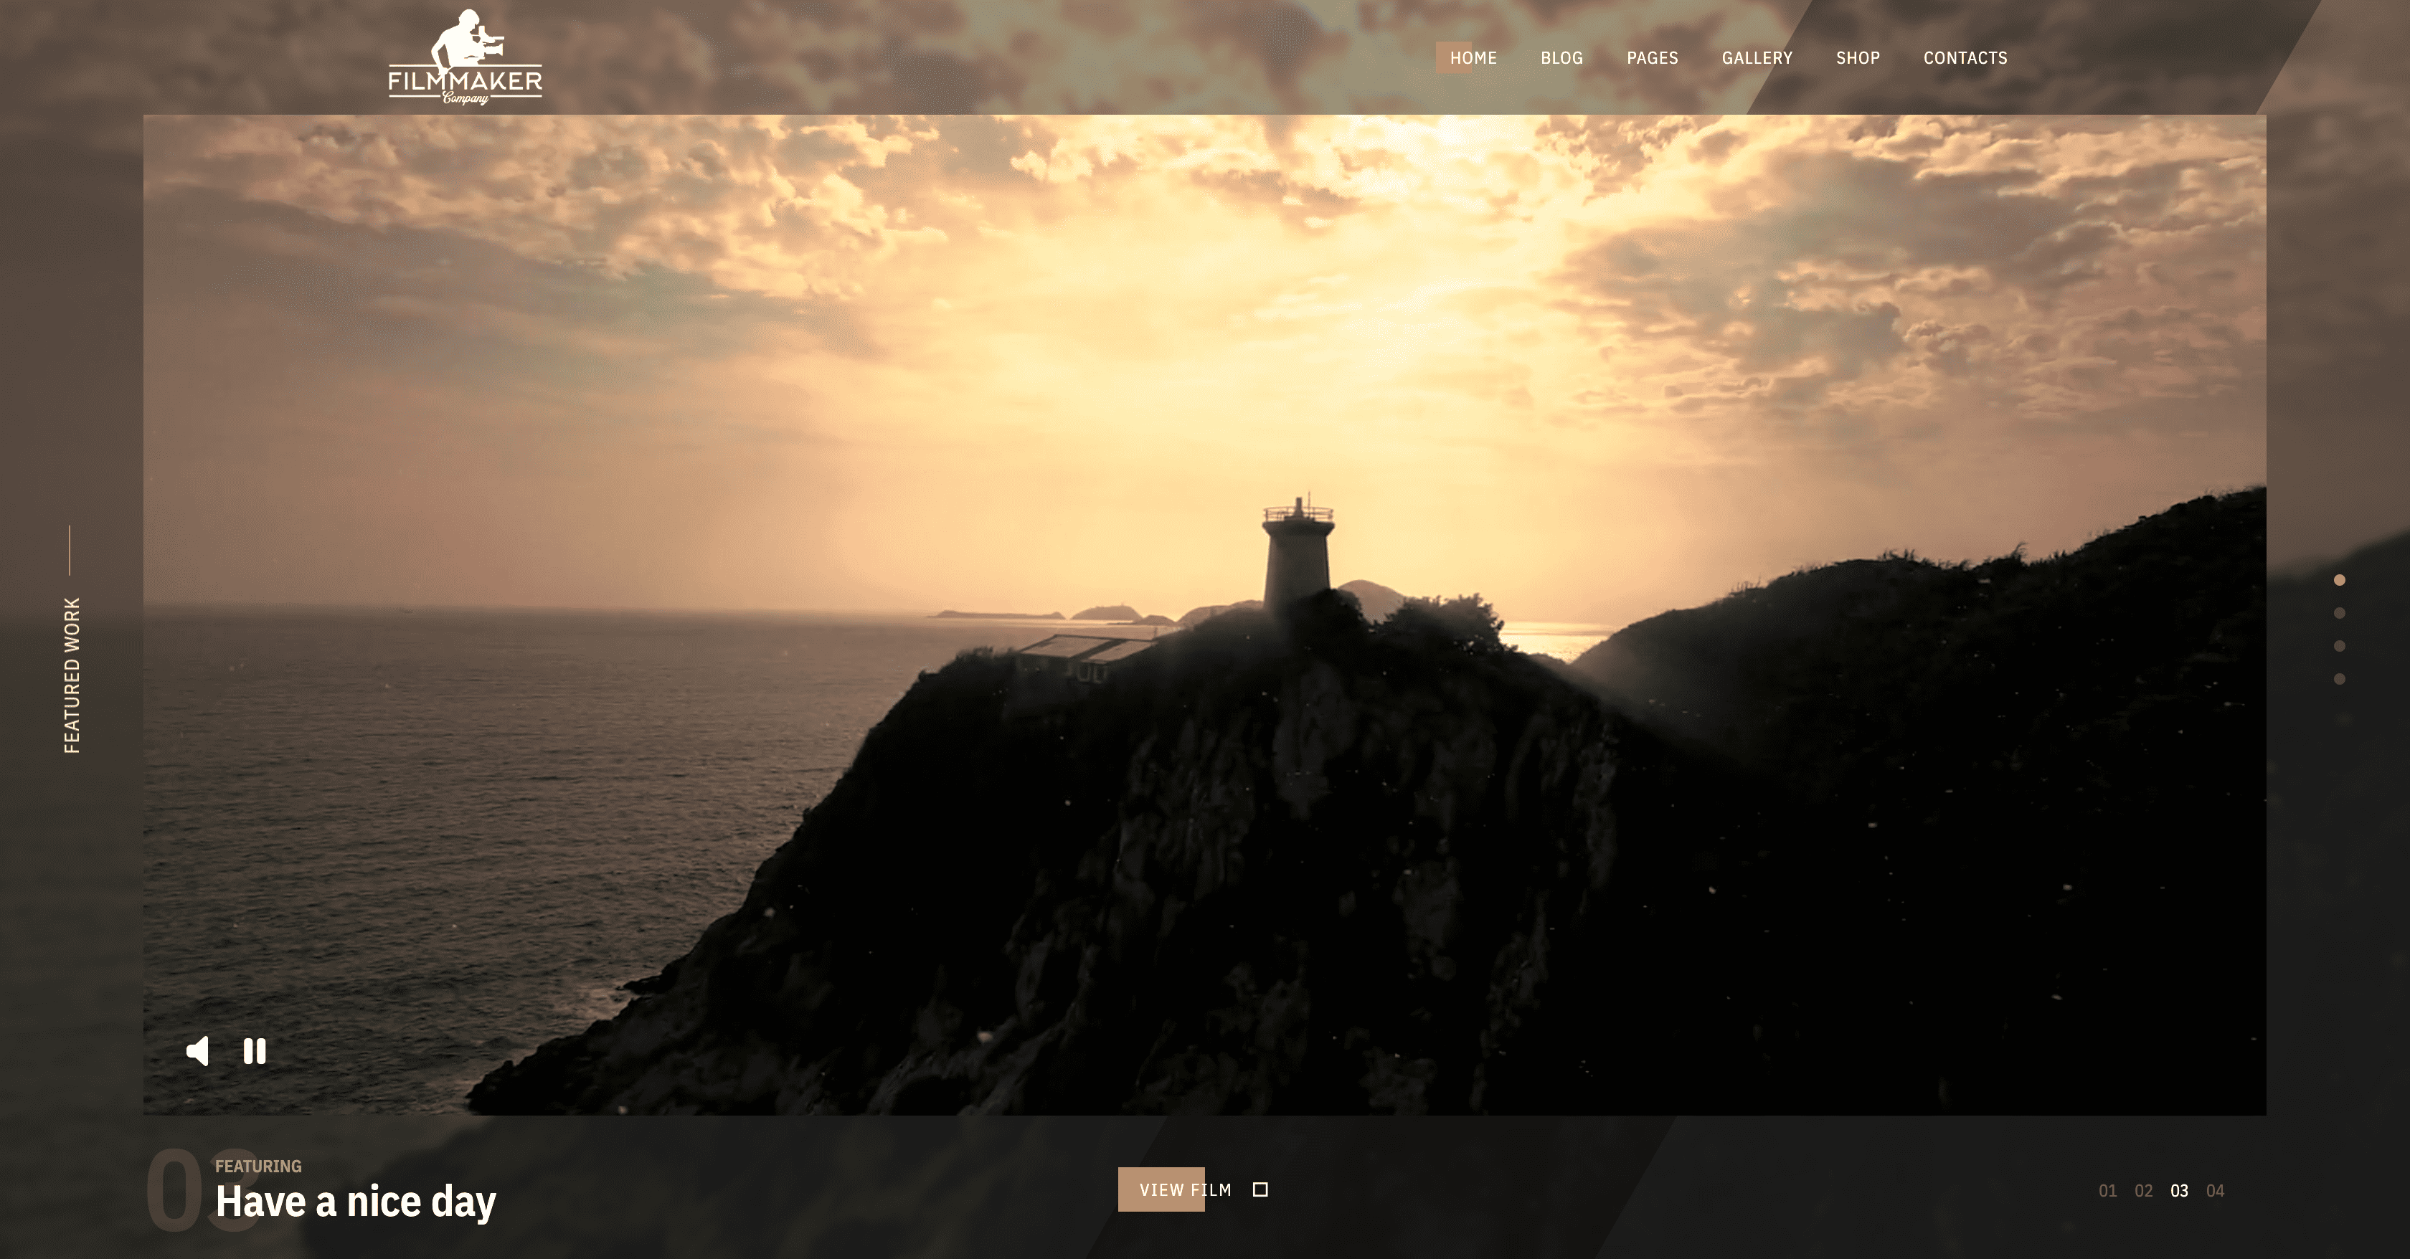The width and height of the screenshot is (2410, 1259).
Task: Go to the Contacts page
Action: coord(1965,58)
